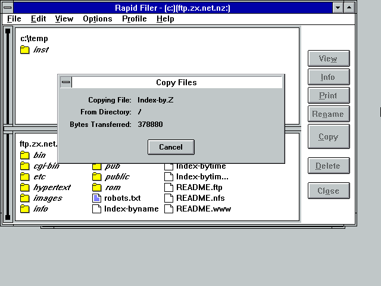Cancel the file copy operation
This screenshot has height=286, width=381.
[x=171, y=147]
